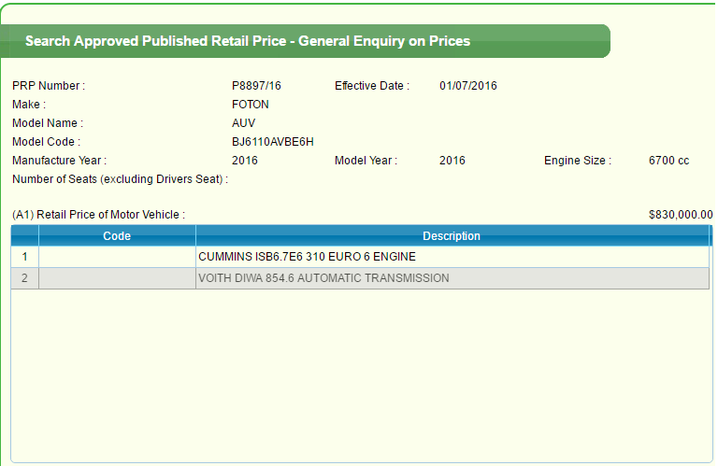Click the PRP number value P8897/16
Screen dimensions: 718x466
click(256, 86)
